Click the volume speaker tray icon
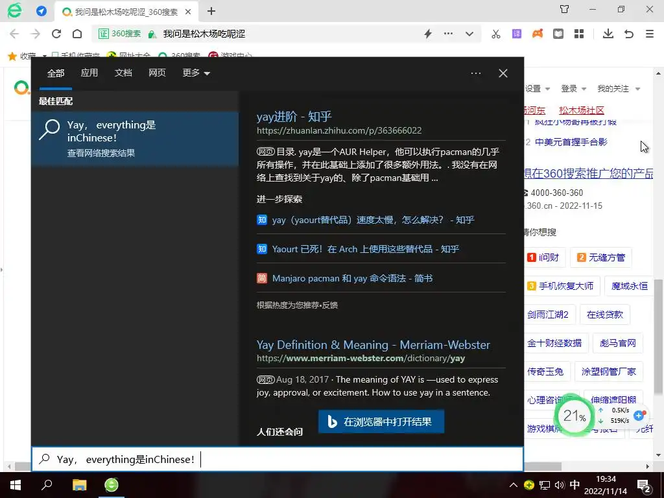 tap(560, 485)
